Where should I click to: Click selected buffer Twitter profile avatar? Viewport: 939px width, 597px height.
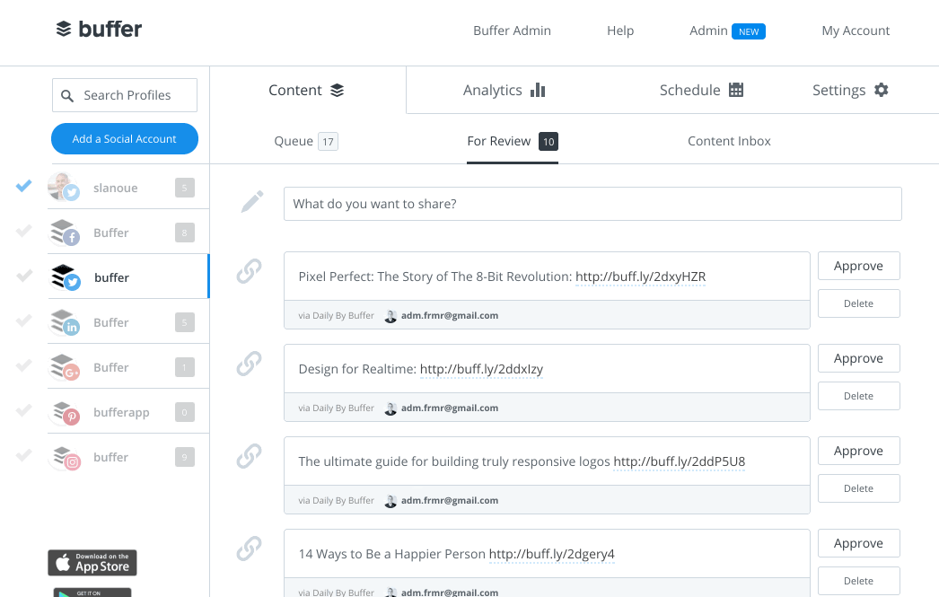pos(65,277)
